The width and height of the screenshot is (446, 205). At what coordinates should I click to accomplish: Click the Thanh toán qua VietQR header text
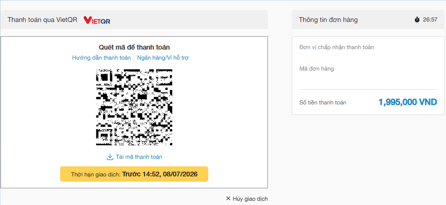[x=42, y=20]
